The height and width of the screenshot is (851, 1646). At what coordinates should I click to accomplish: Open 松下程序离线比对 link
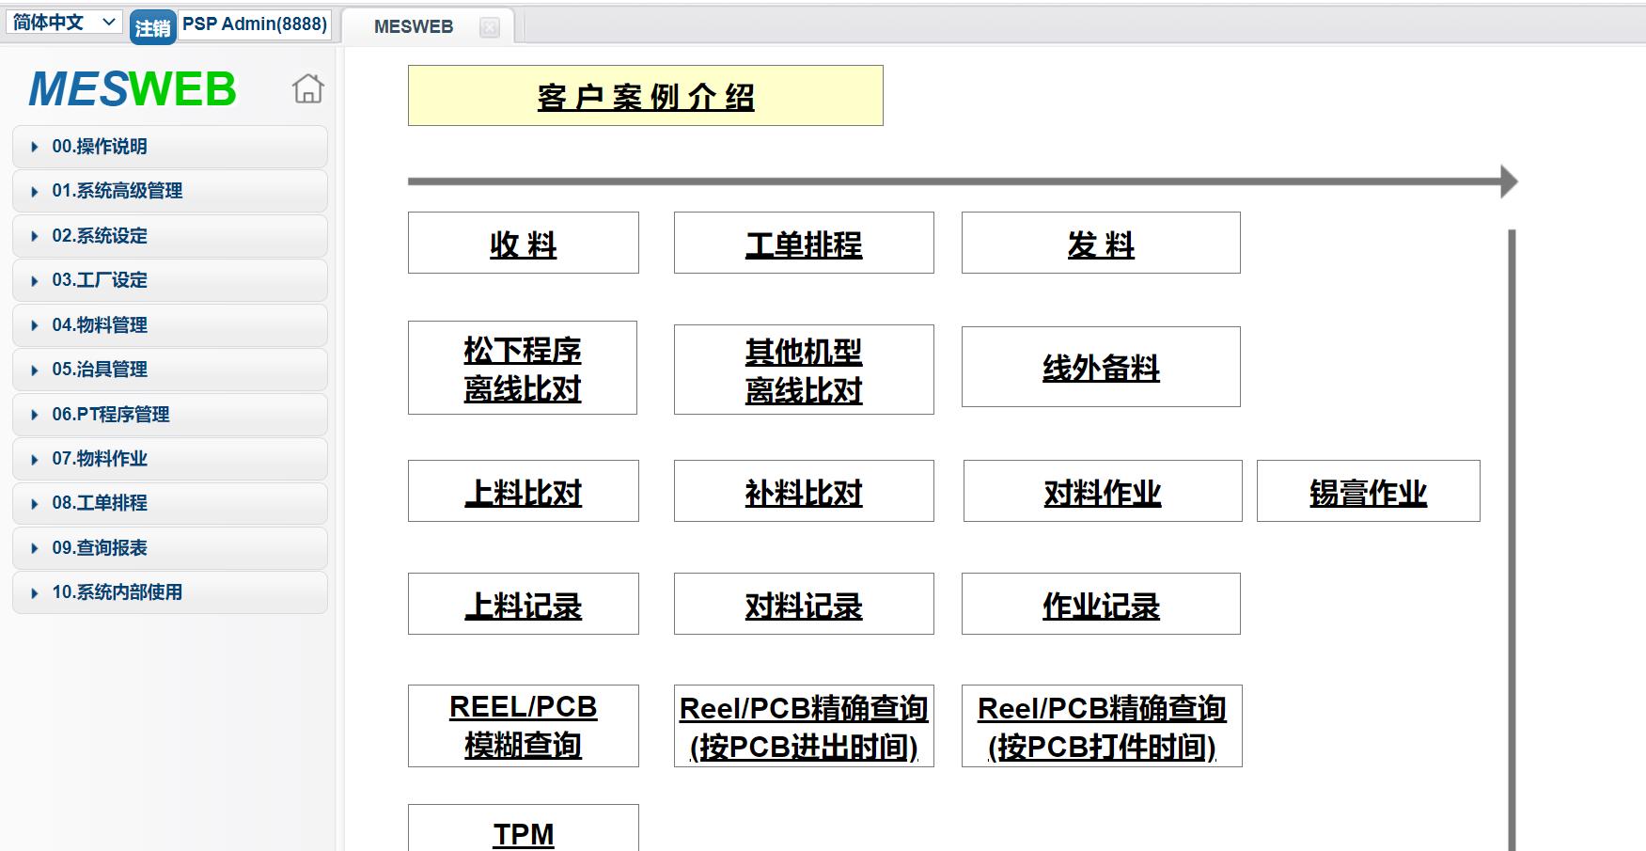pos(523,369)
